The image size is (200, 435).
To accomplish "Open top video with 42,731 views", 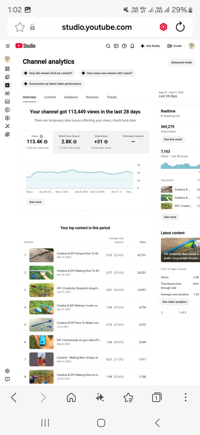I will tap(85, 255).
